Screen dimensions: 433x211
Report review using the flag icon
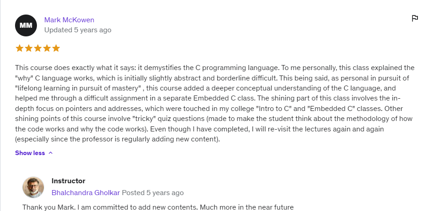[415, 18]
